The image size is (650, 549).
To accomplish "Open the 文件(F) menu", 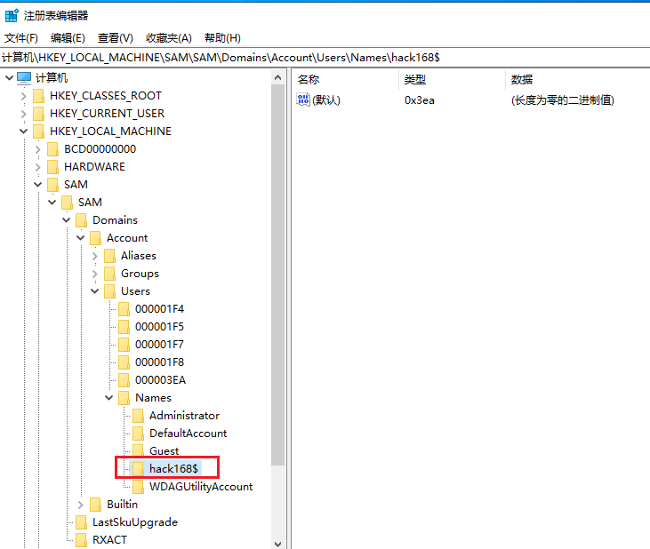I will [21, 37].
